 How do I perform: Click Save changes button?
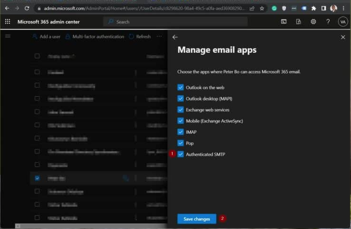click(197, 219)
